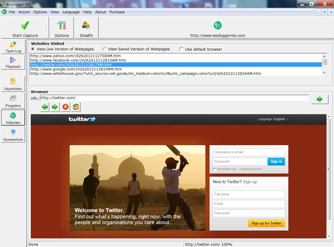Open the Screenshots panel
This screenshot has height=247, width=334.
coord(13,135)
